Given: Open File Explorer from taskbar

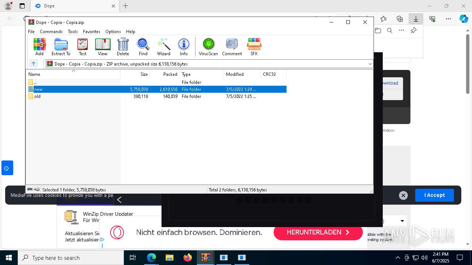Looking at the screenshot, I should pyautogui.click(x=169, y=258).
